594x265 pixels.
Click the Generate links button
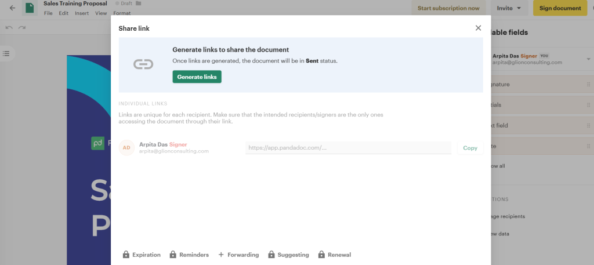coord(197,77)
